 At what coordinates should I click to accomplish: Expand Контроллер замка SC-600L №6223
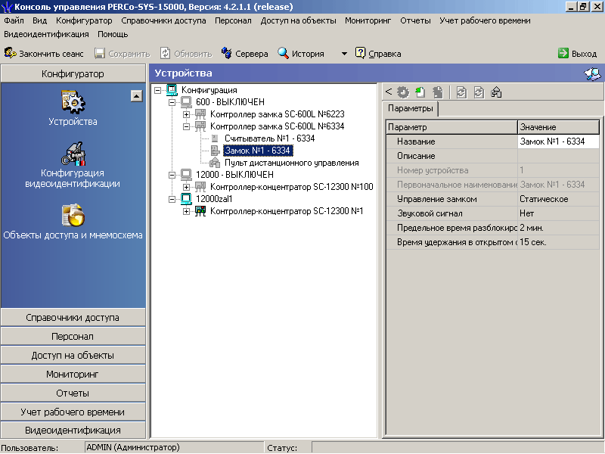(186, 114)
